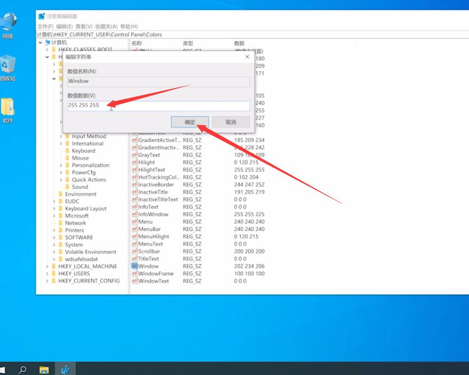Select the Printers folder icon
Screen dimensions: 469x375
pyautogui.click(x=61, y=230)
